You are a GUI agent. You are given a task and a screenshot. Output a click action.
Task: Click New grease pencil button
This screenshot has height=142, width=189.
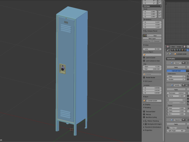pos(154,35)
